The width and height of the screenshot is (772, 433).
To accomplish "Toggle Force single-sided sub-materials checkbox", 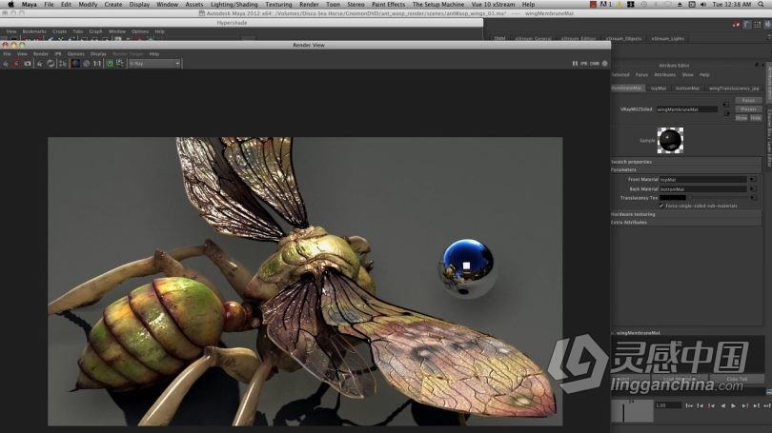I will [661, 206].
